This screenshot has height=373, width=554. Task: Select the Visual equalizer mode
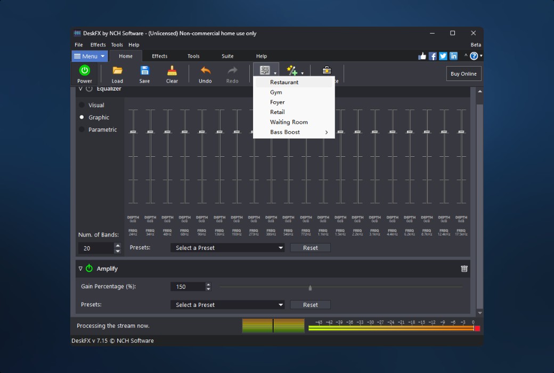point(82,105)
